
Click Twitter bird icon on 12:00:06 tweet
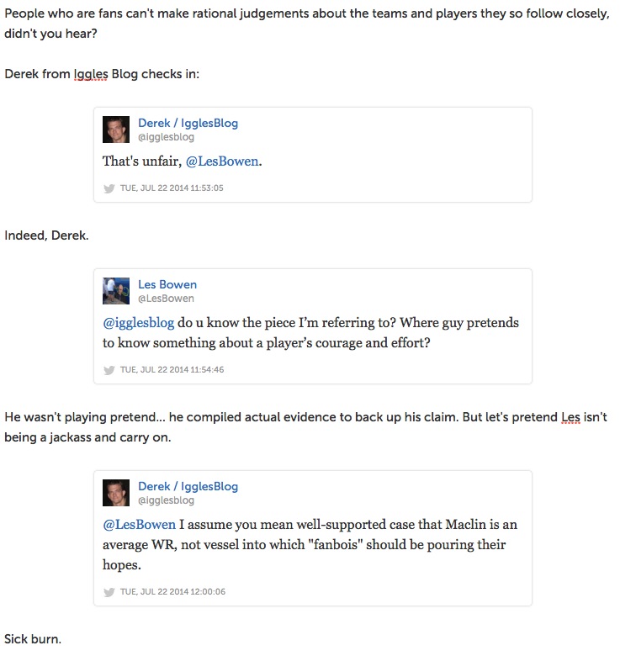(x=109, y=592)
